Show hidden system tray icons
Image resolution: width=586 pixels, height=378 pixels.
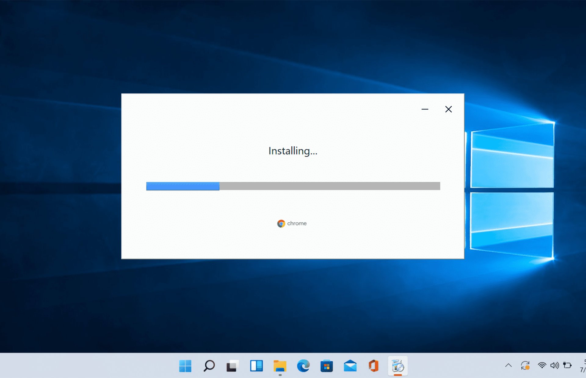click(508, 365)
